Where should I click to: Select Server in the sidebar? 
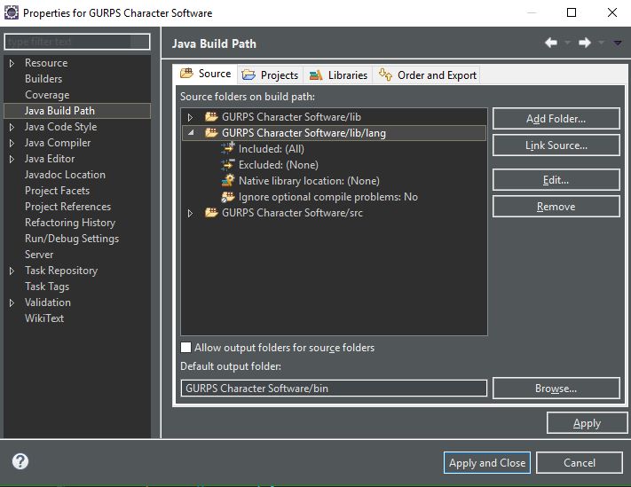tap(39, 255)
